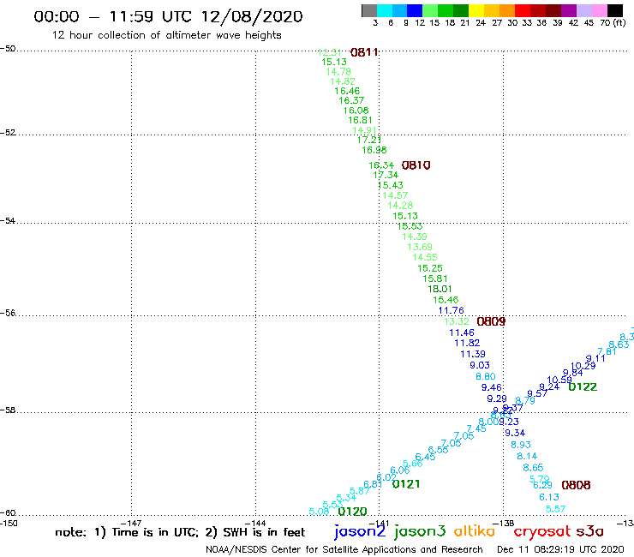Click the black swatch ending the legend
The image size is (634, 557).
pos(614,10)
